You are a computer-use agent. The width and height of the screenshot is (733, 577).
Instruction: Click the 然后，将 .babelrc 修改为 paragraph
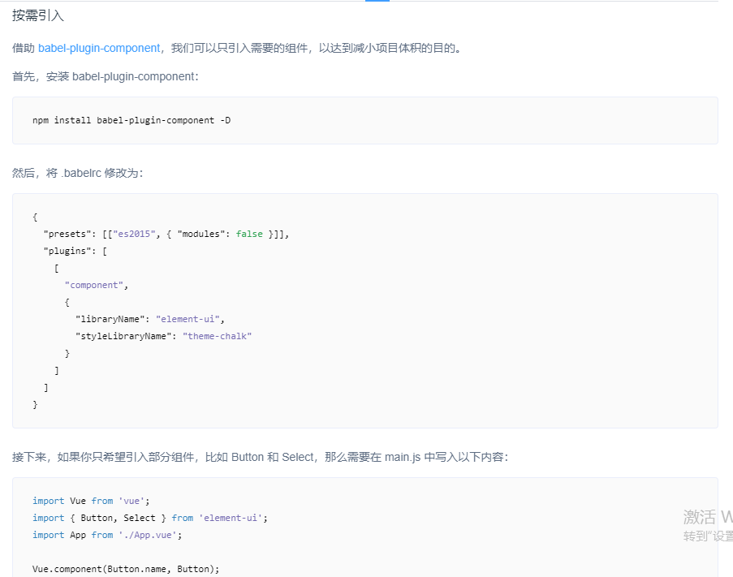77,173
